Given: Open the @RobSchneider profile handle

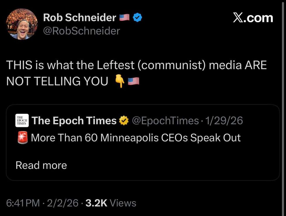Looking at the screenshot, I should 82,31.
